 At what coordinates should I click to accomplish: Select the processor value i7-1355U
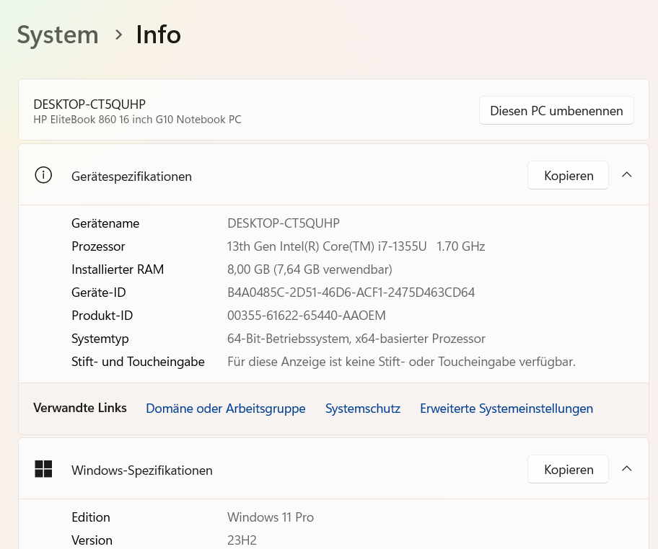(x=356, y=246)
